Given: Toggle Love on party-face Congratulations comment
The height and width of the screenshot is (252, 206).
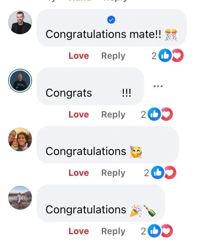Looking at the screenshot, I should click(78, 173).
